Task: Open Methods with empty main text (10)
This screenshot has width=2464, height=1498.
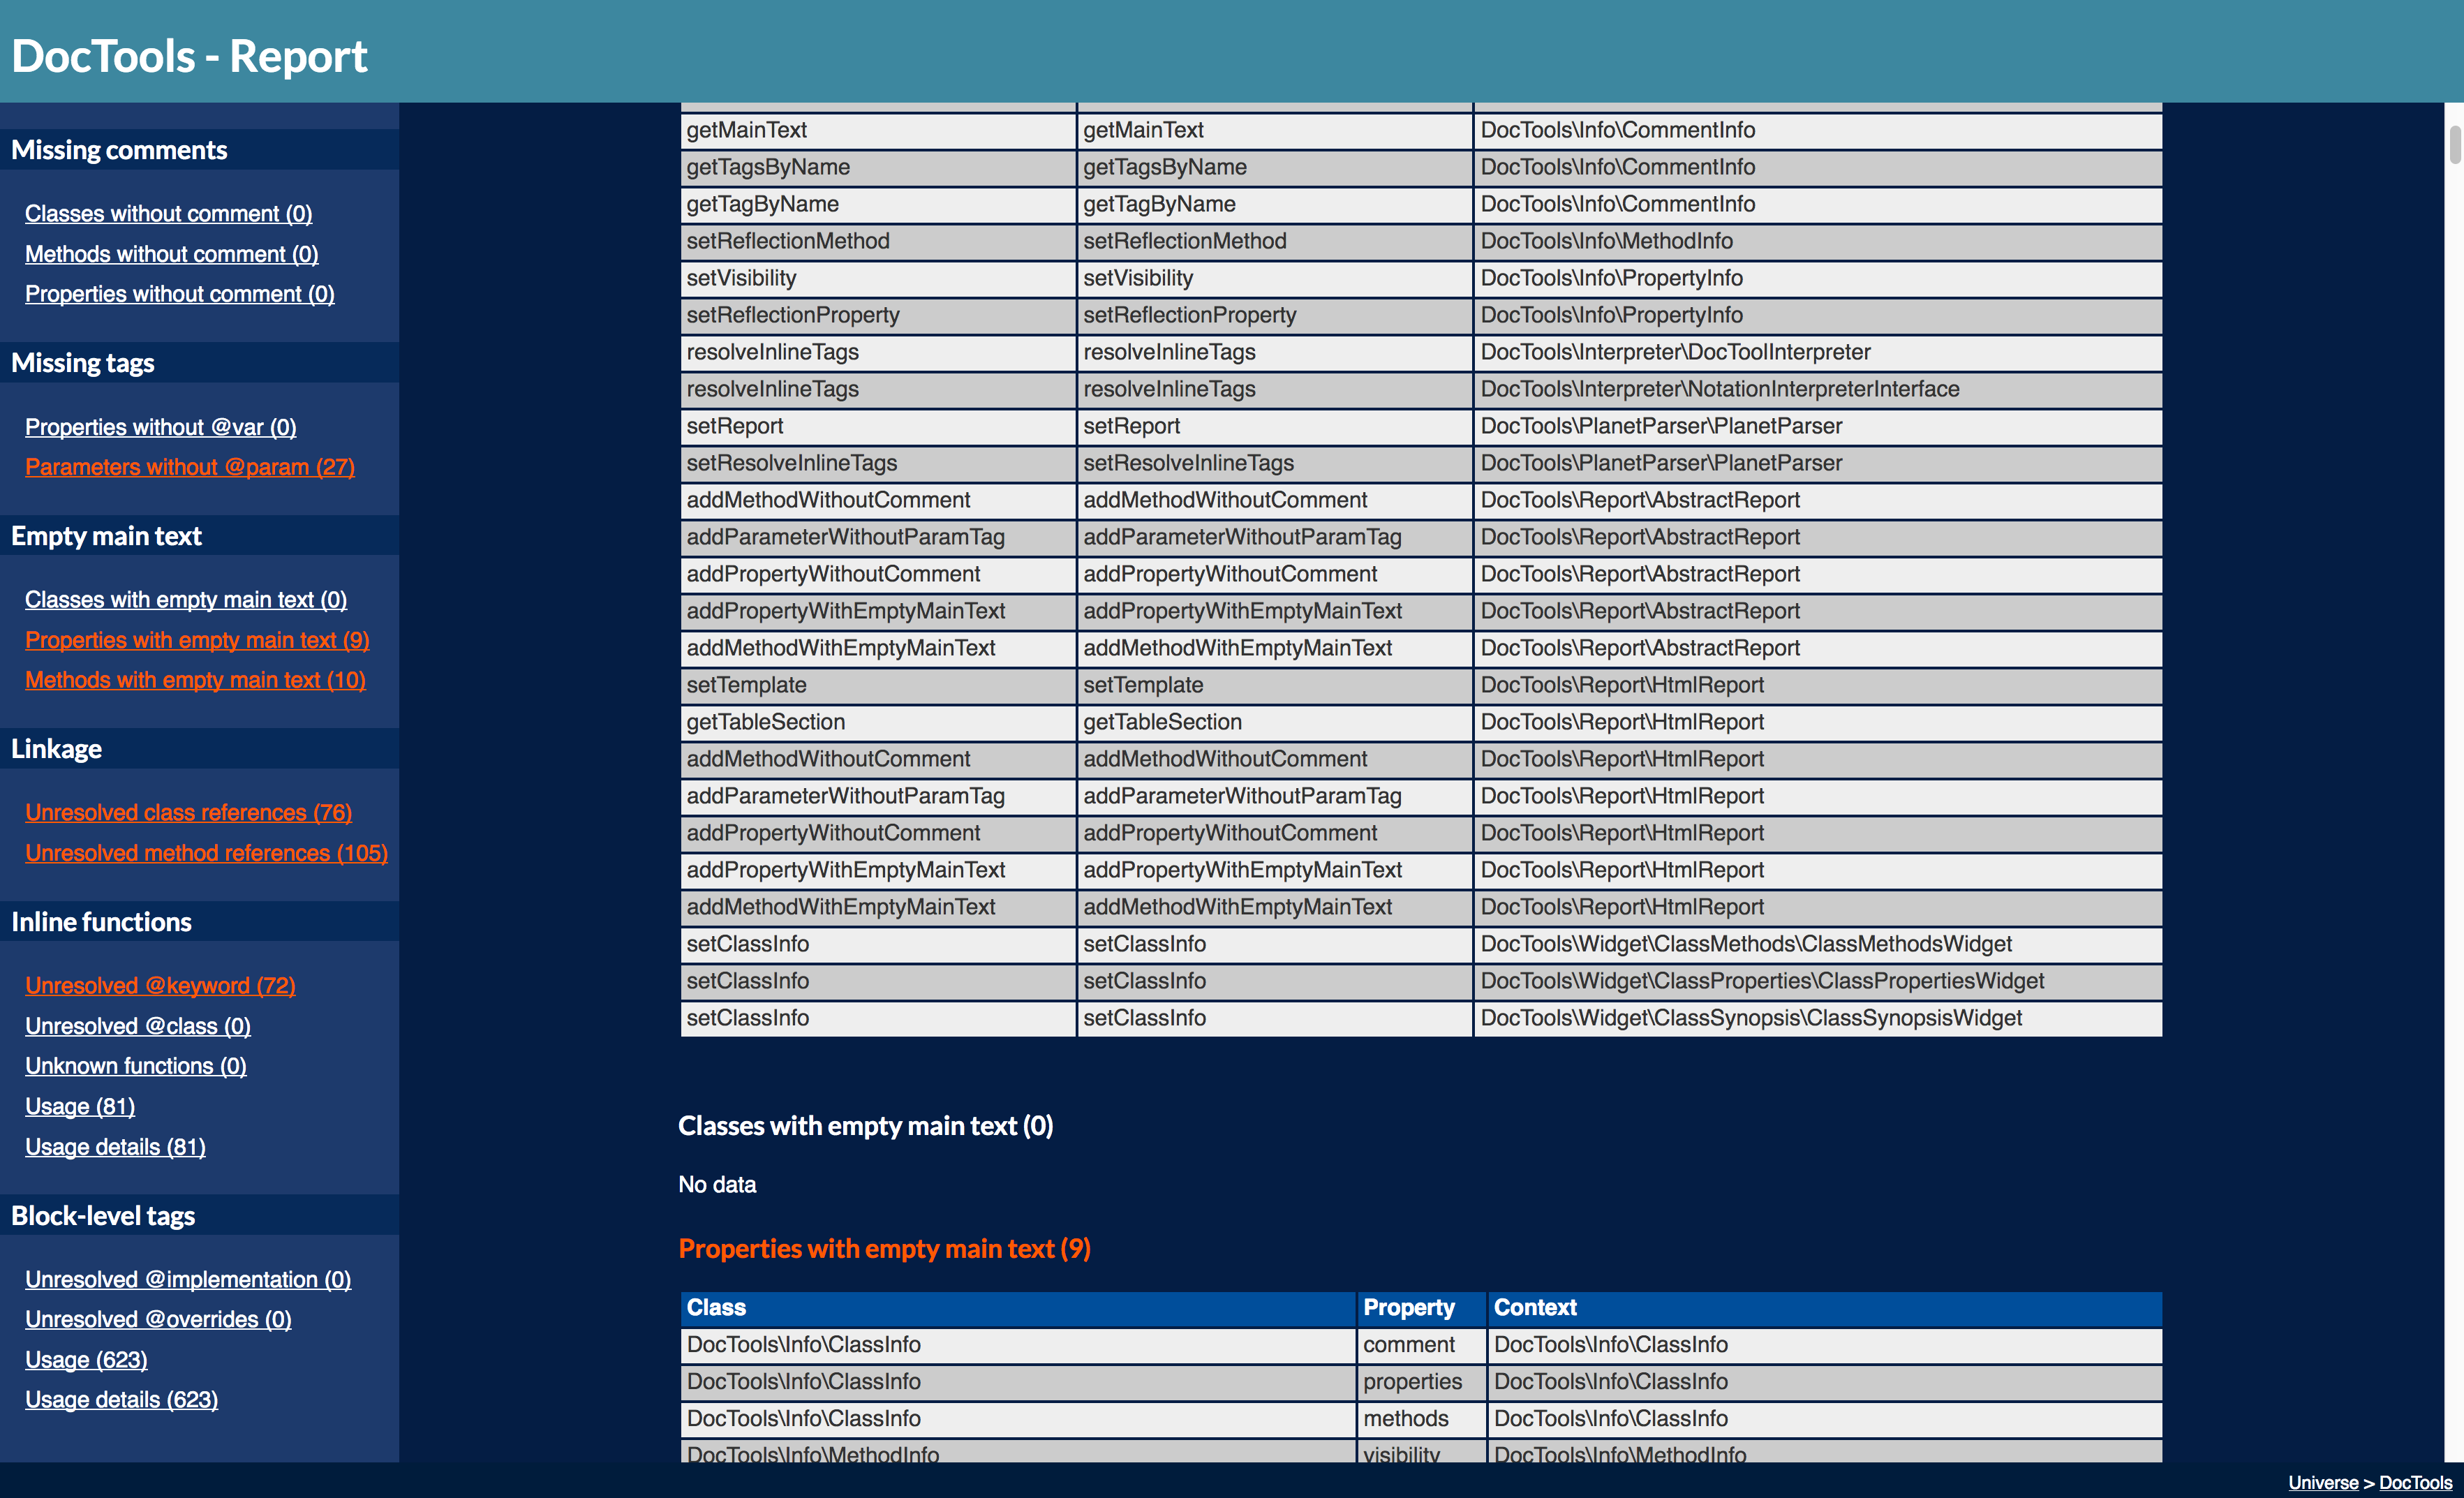Action: 194,679
